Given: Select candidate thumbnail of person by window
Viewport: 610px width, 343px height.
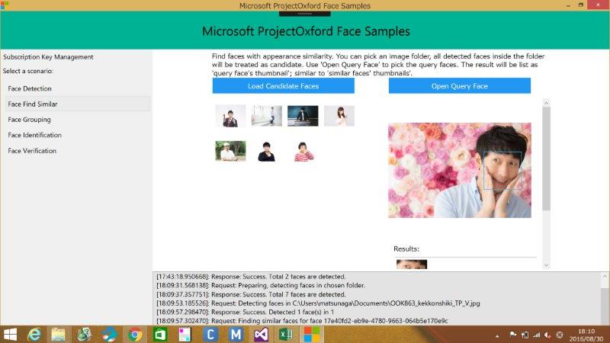Looking at the screenshot, I should [266, 116].
